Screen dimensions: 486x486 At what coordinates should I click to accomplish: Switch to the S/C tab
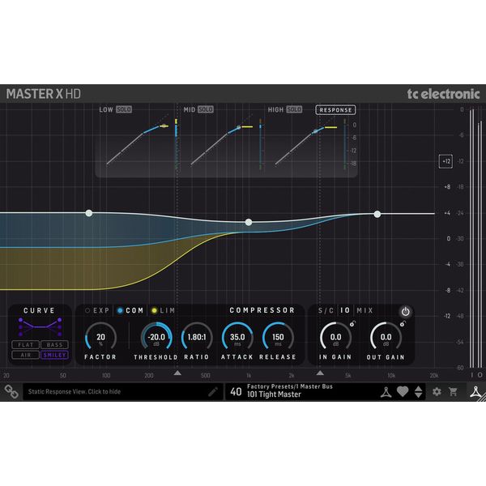tap(326, 310)
